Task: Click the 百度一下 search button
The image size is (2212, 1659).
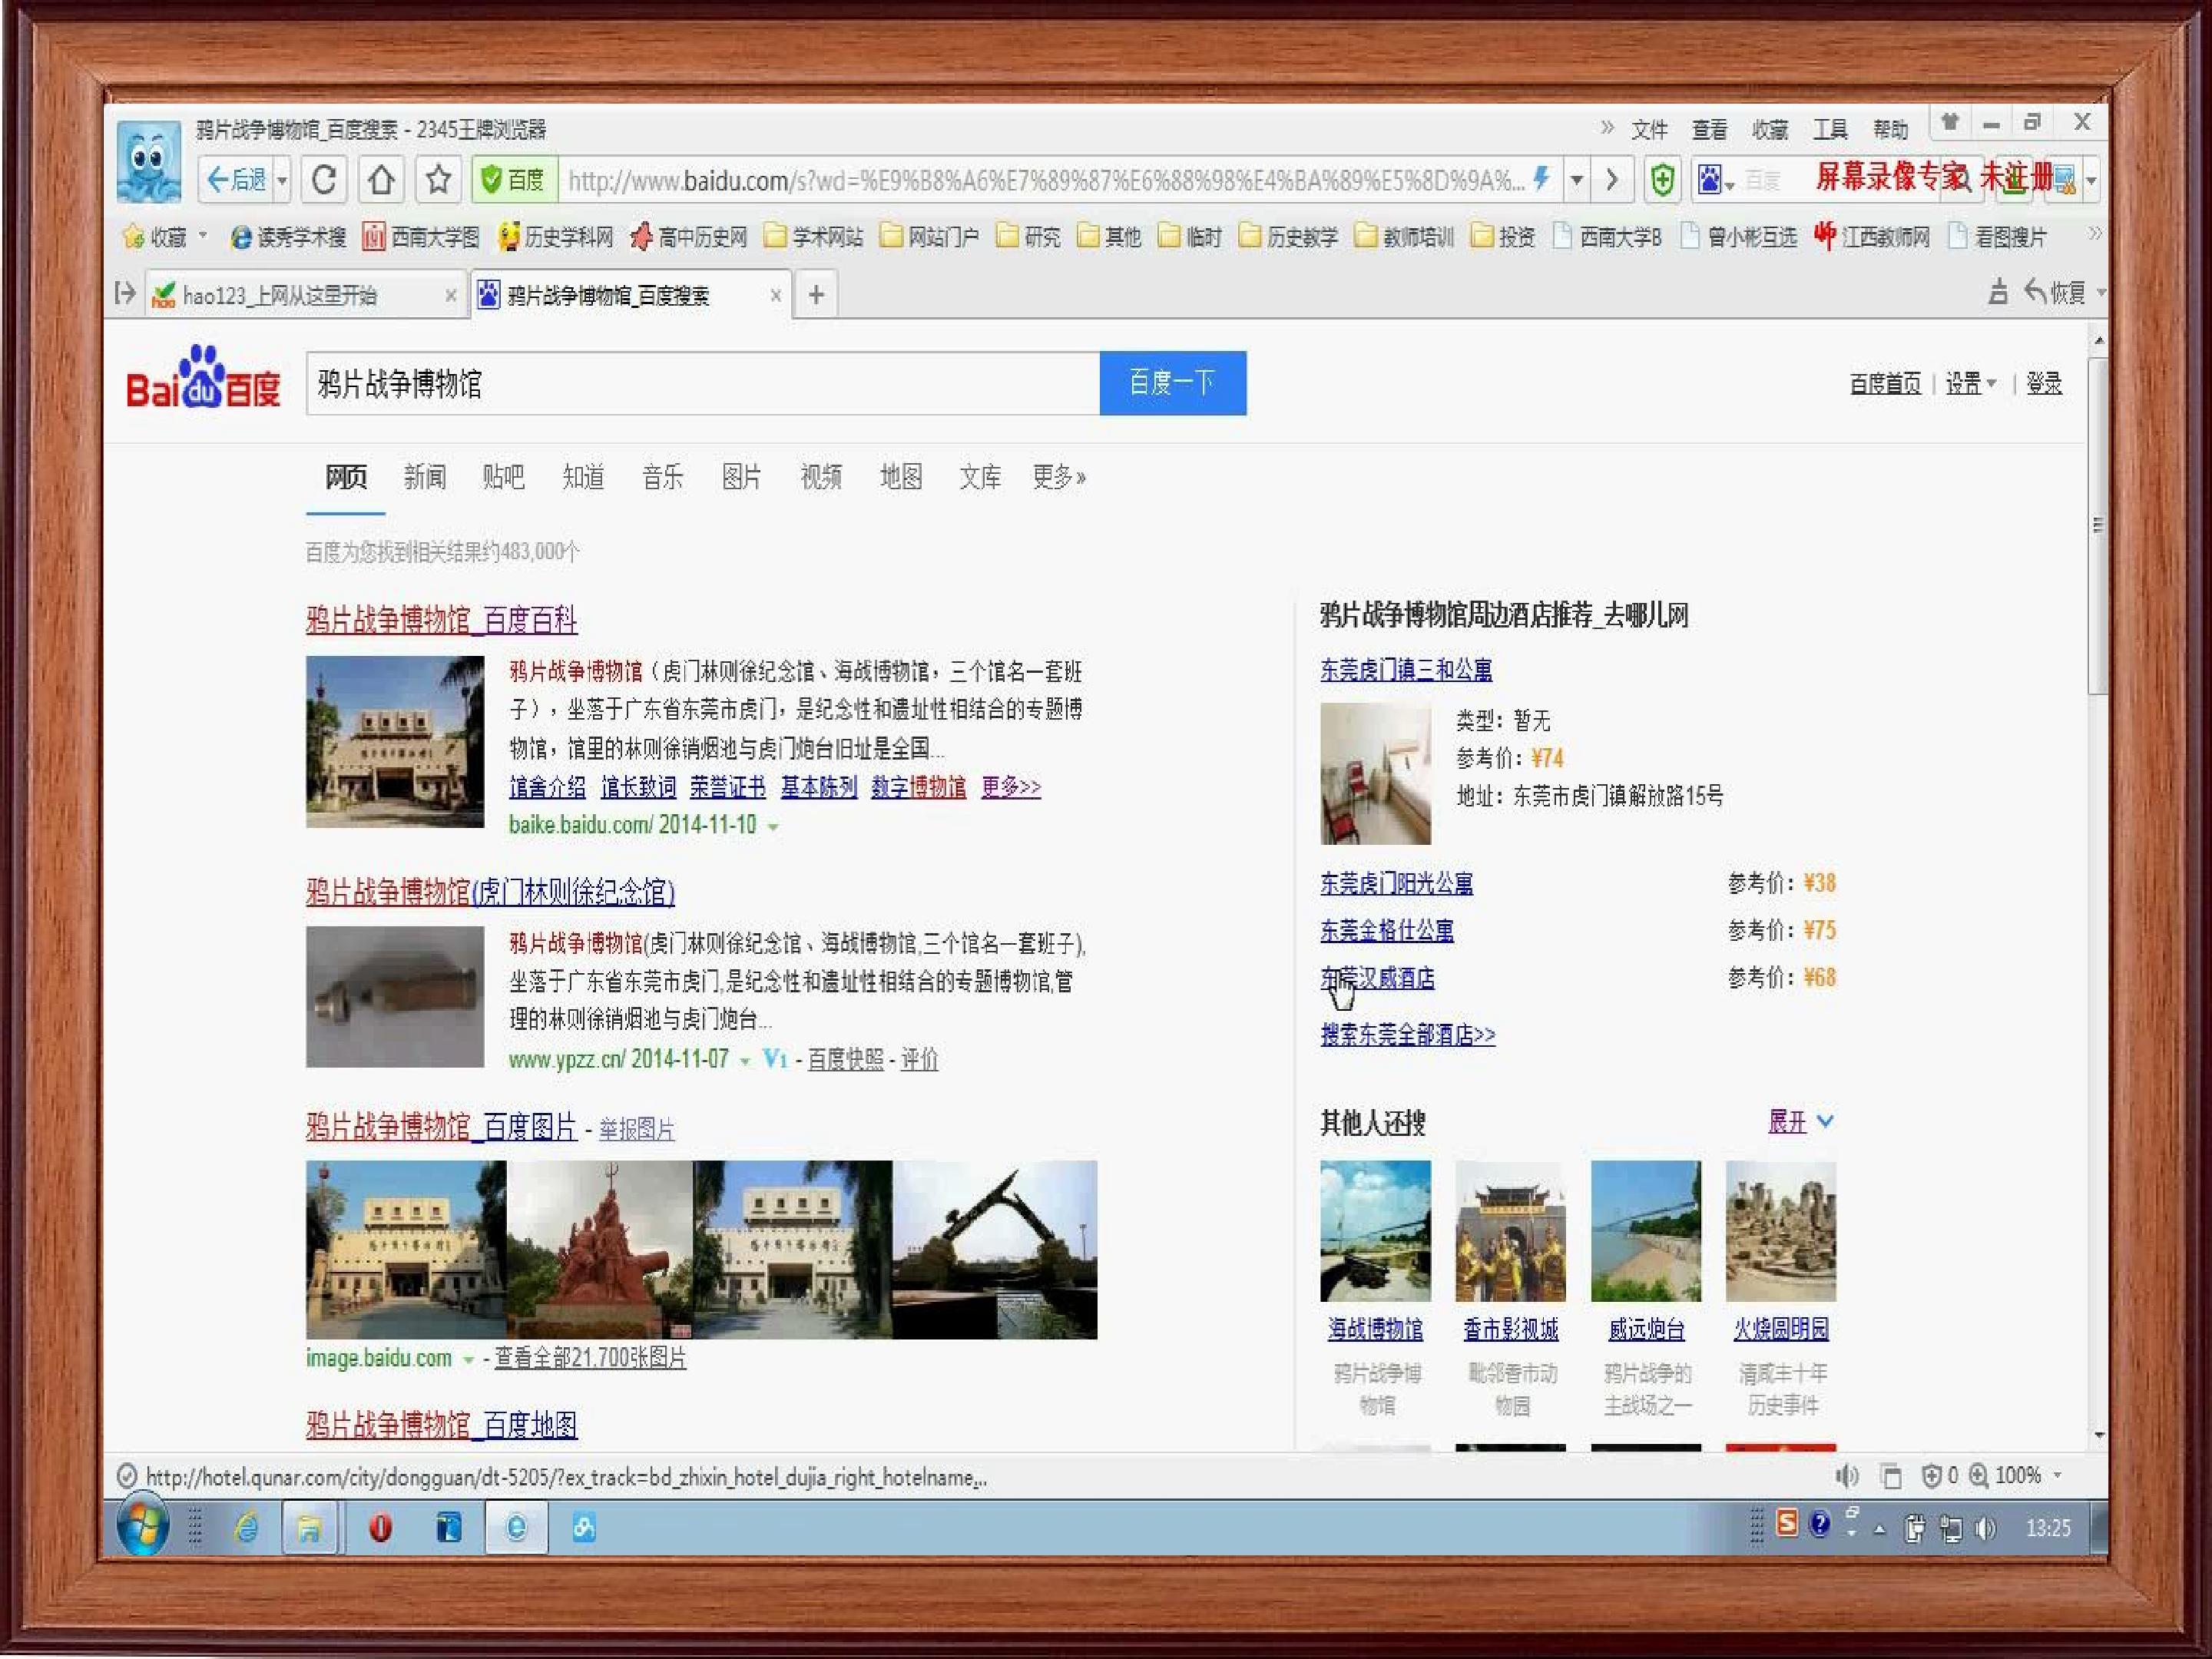Action: coord(1172,382)
